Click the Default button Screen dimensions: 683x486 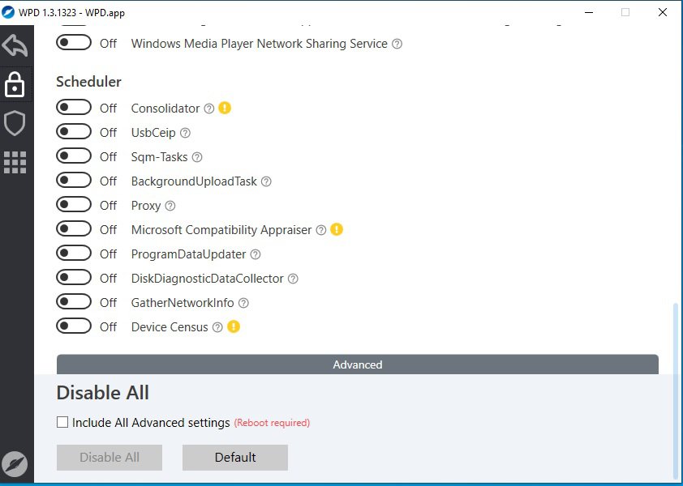pyautogui.click(x=235, y=458)
